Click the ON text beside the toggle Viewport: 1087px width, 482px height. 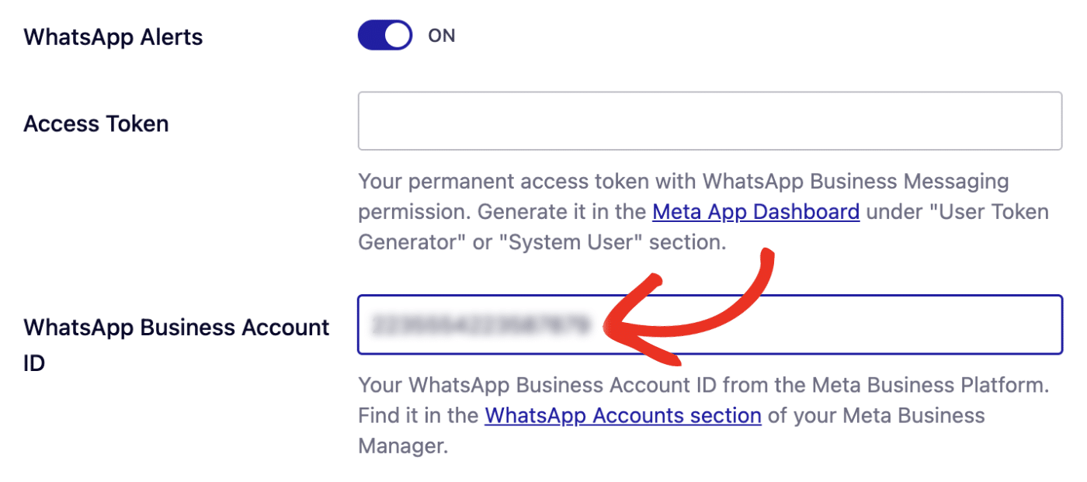[x=442, y=35]
